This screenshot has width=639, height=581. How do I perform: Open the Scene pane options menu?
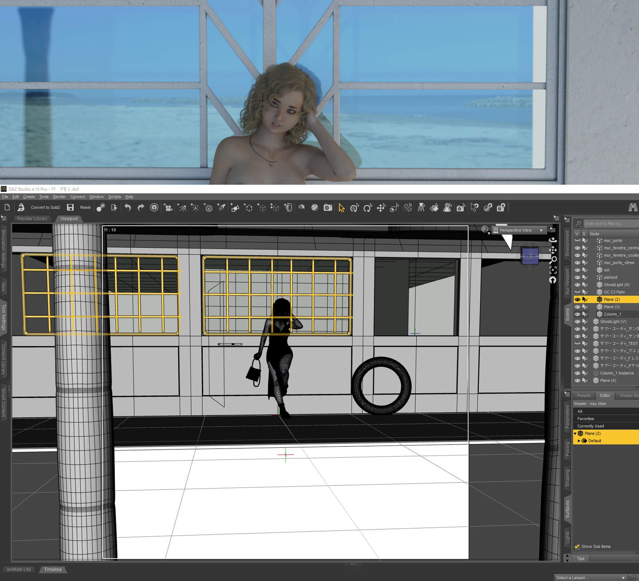tap(567, 220)
